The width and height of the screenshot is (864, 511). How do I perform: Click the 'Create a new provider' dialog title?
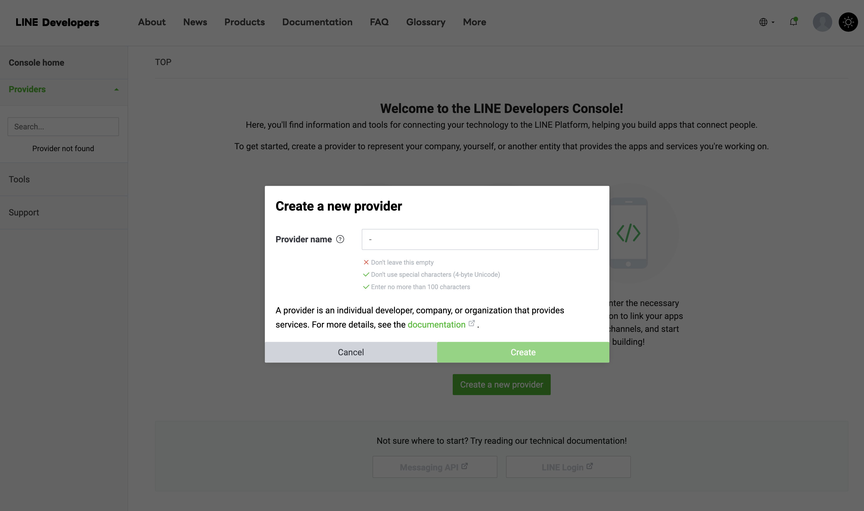click(x=339, y=206)
